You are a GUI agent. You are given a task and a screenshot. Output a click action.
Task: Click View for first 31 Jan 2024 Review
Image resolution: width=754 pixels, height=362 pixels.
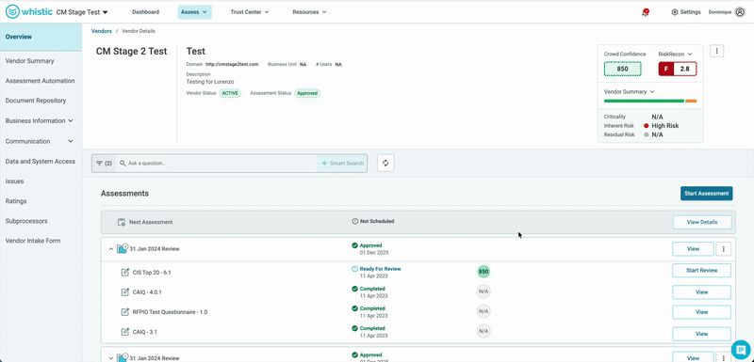point(693,249)
